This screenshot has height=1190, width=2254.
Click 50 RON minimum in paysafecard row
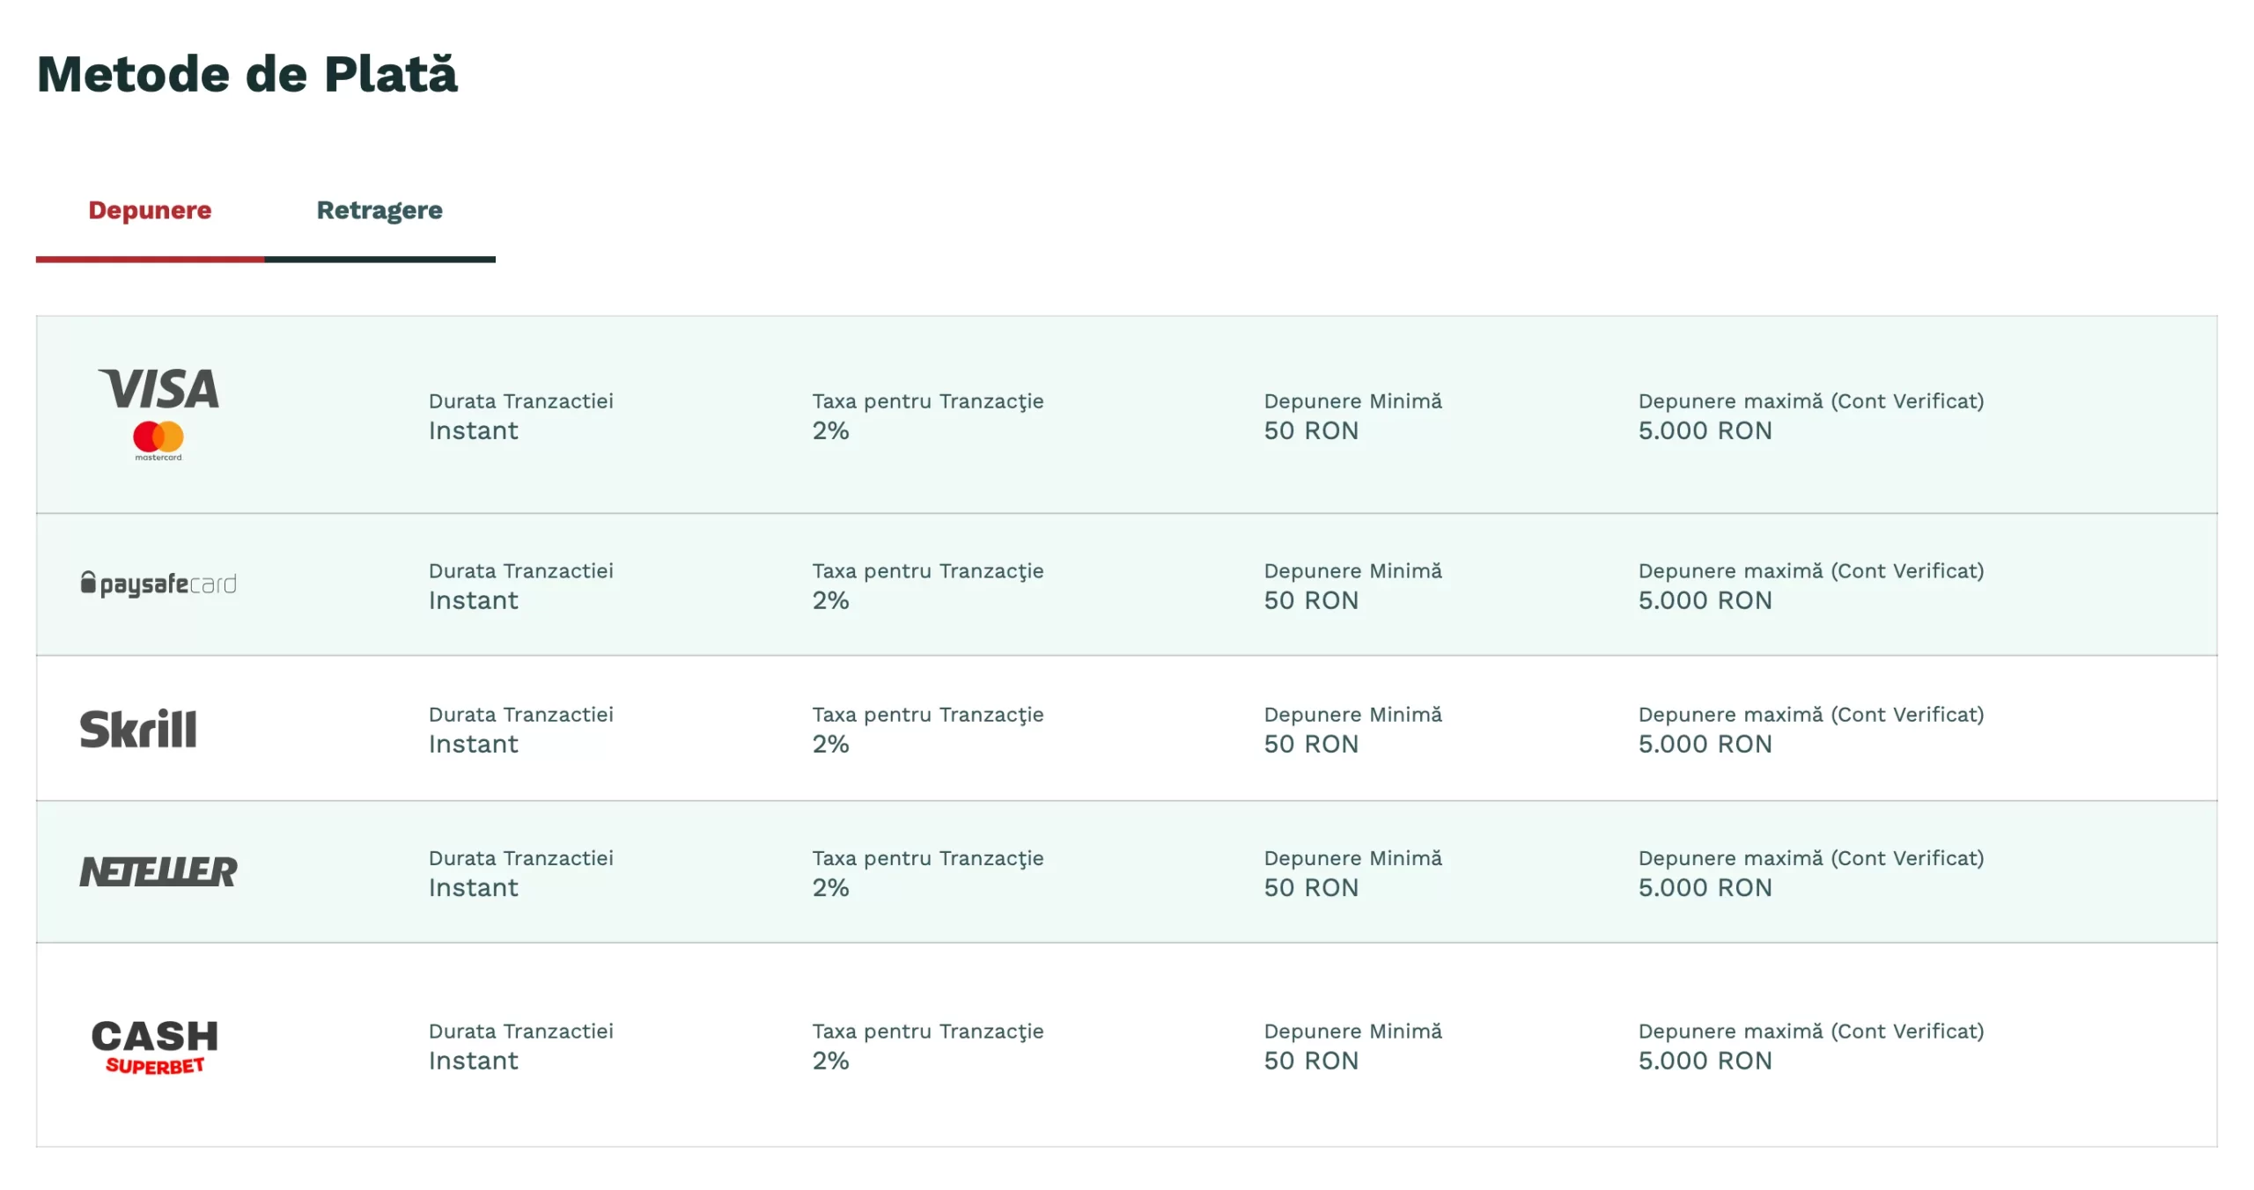click(x=1311, y=601)
